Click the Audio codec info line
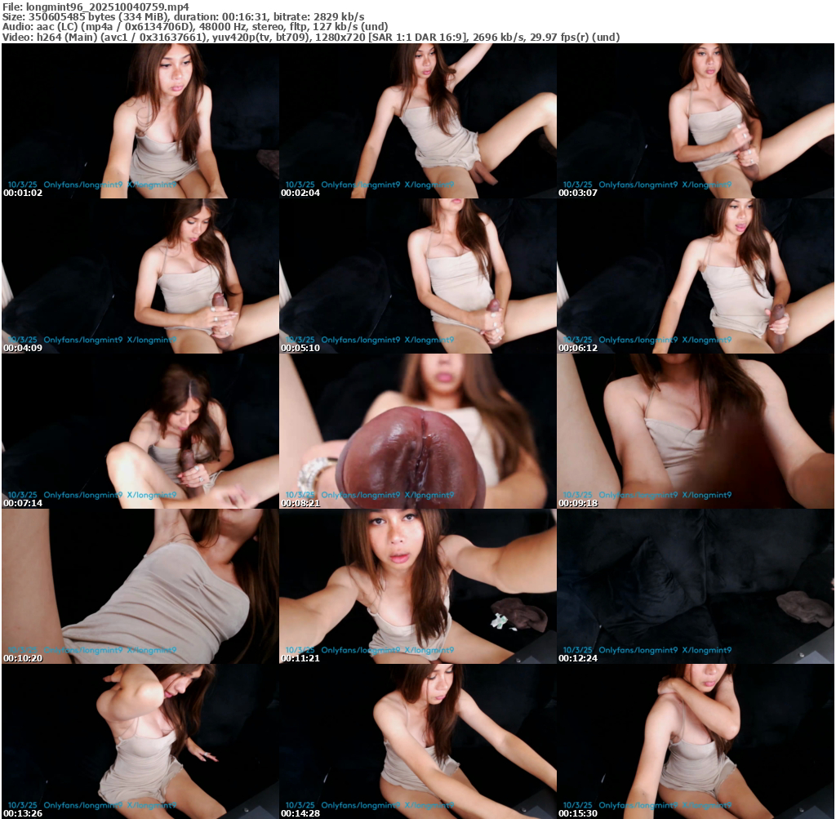The image size is (836, 819). pyautogui.click(x=194, y=26)
